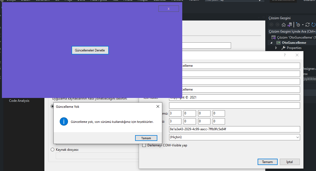Click the first assembly version field with 3
This screenshot has height=171, width=316.
click(x=175, y=113)
